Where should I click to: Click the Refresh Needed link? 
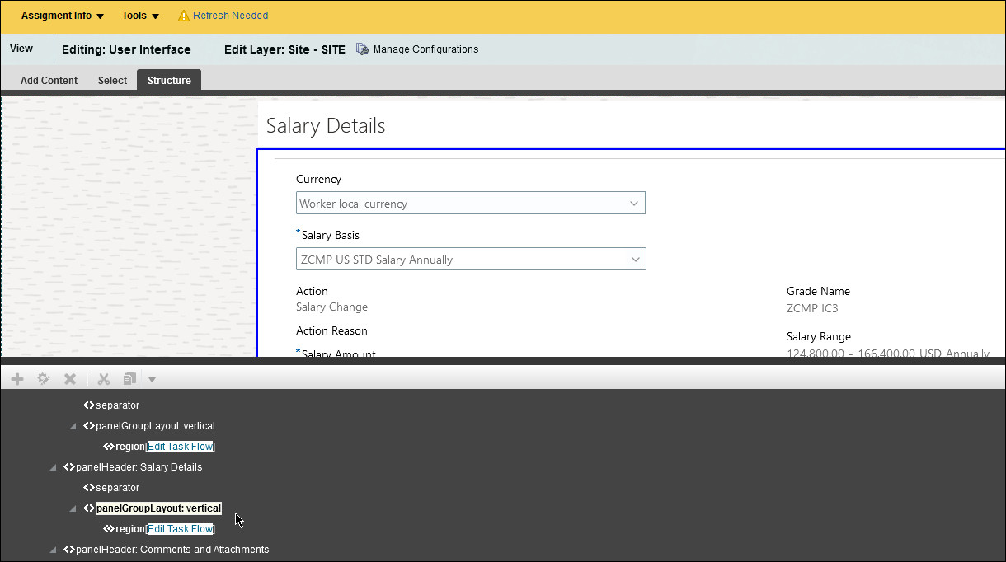231,16
